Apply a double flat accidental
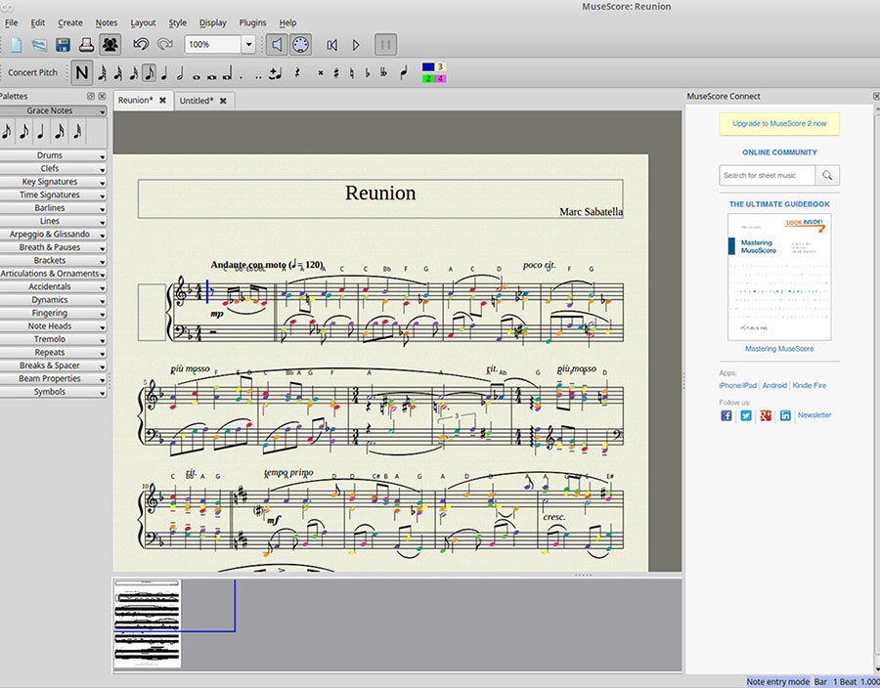The height and width of the screenshot is (688, 880). point(384,73)
